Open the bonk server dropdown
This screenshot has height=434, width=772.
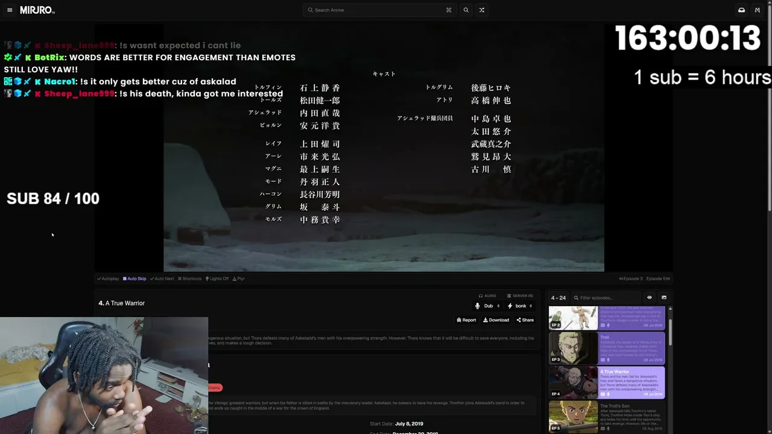[x=520, y=306]
